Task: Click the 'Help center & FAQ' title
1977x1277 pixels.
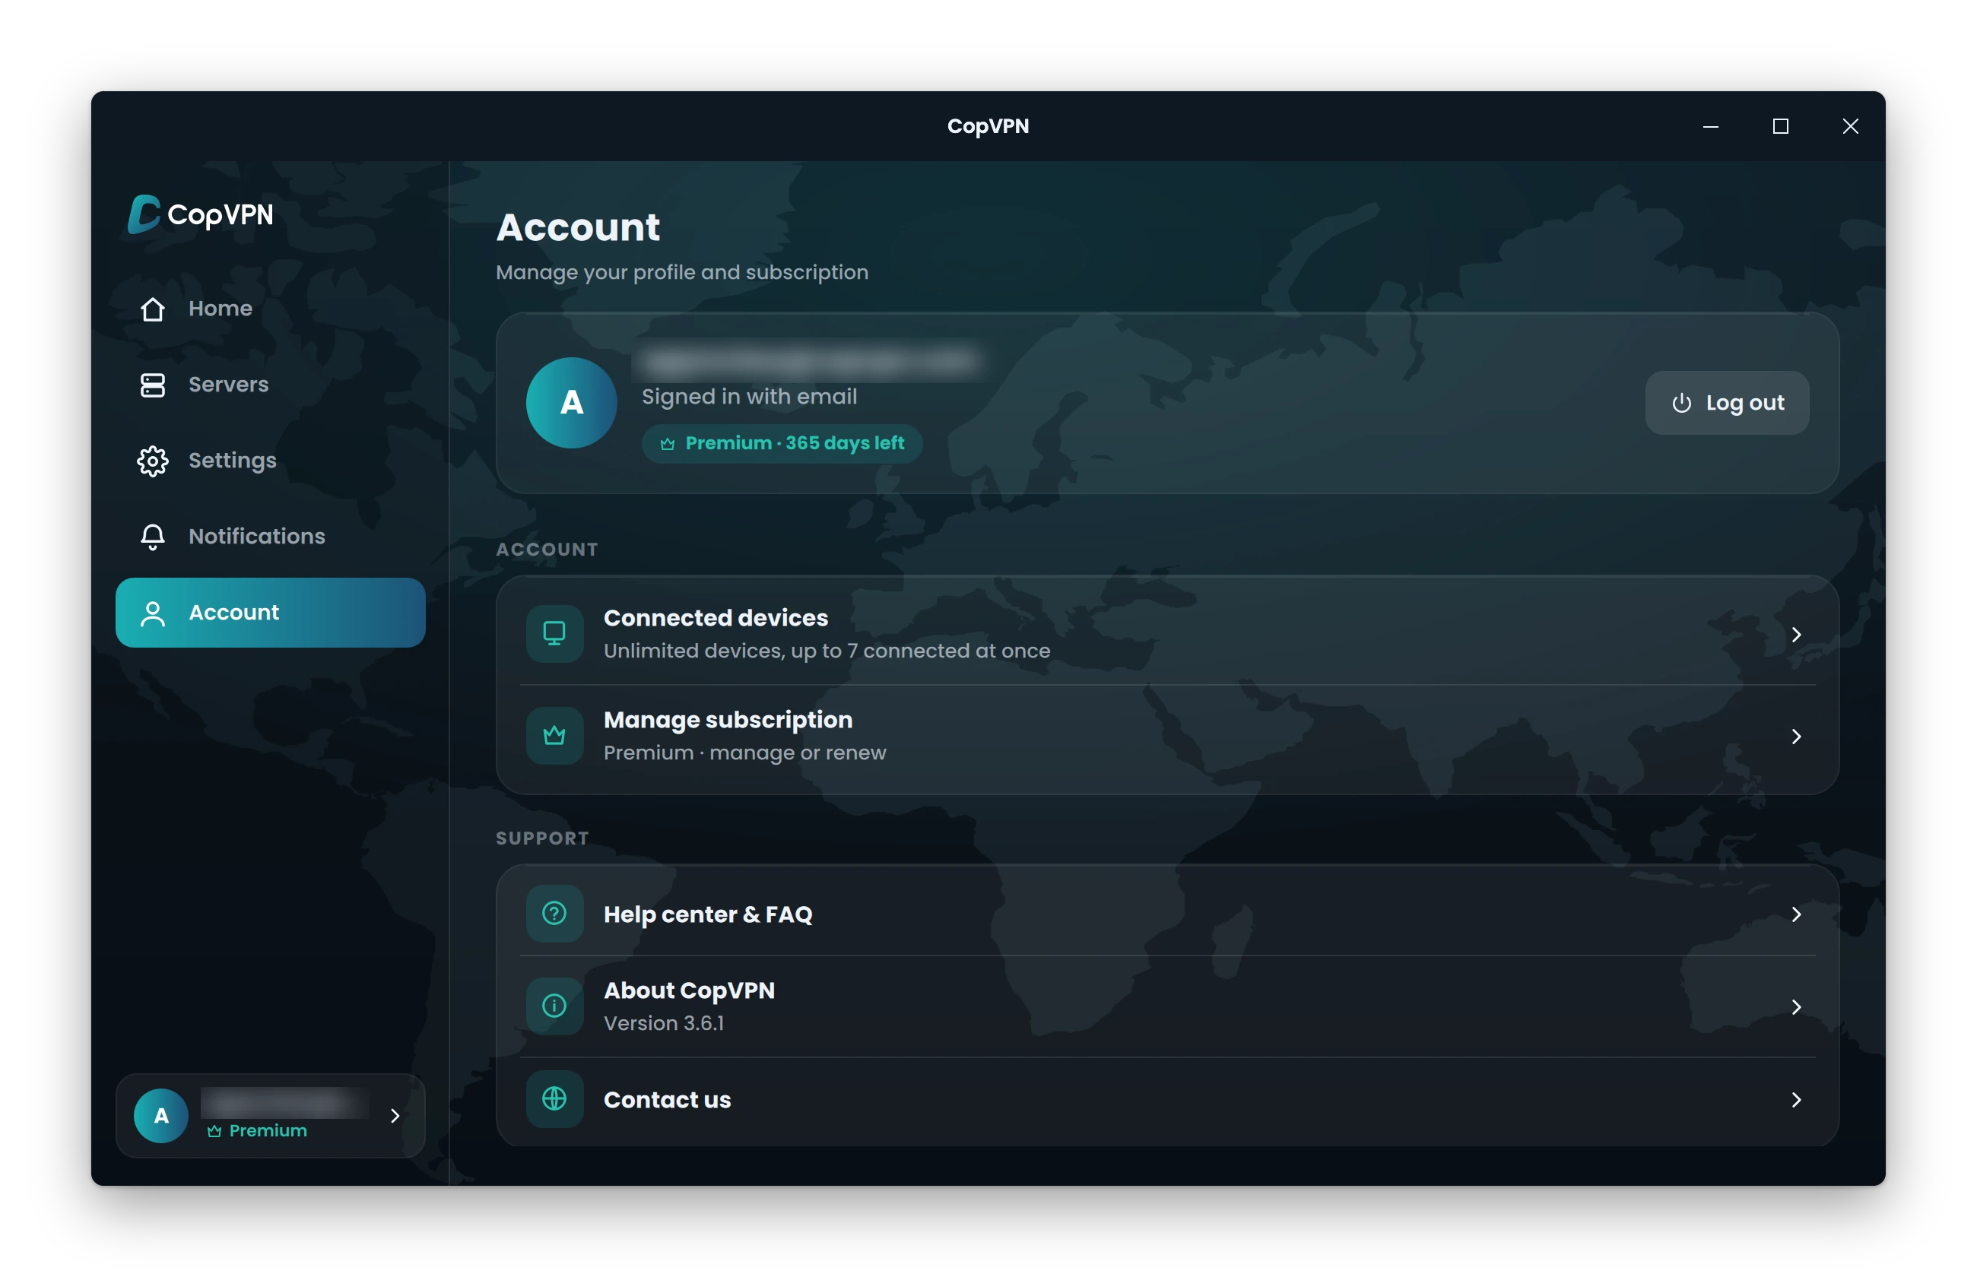Action: tap(707, 914)
